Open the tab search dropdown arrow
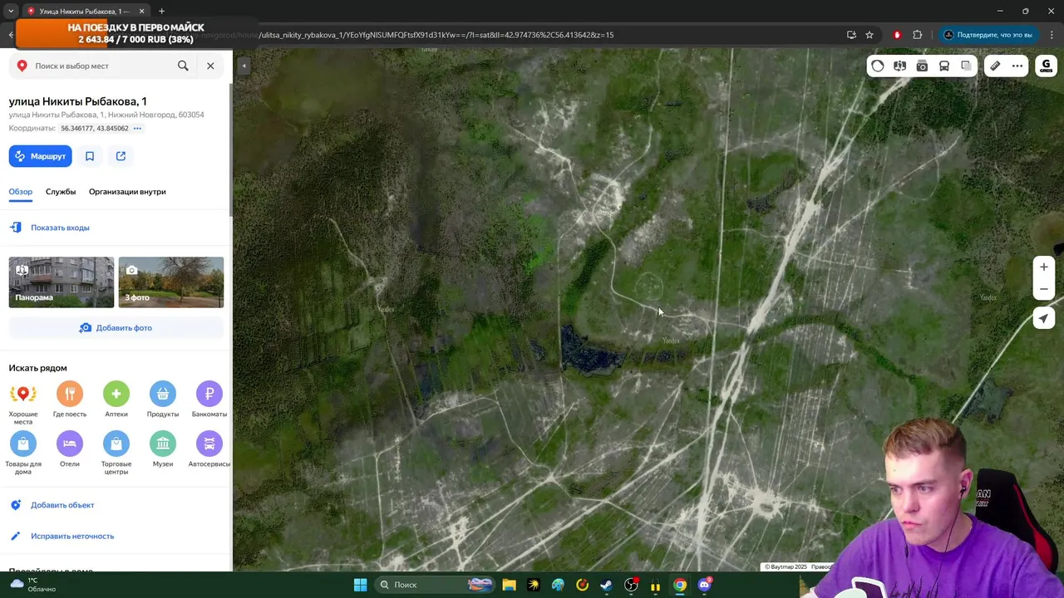This screenshot has width=1064, height=598. click(10, 11)
